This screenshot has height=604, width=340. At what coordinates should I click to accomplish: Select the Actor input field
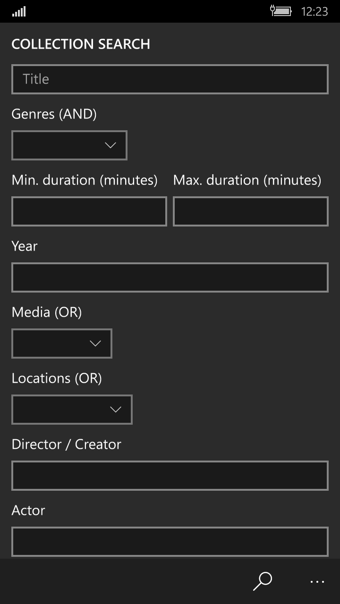(x=170, y=542)
